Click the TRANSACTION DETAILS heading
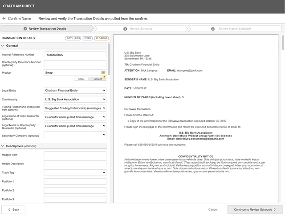 coord(18,38)
